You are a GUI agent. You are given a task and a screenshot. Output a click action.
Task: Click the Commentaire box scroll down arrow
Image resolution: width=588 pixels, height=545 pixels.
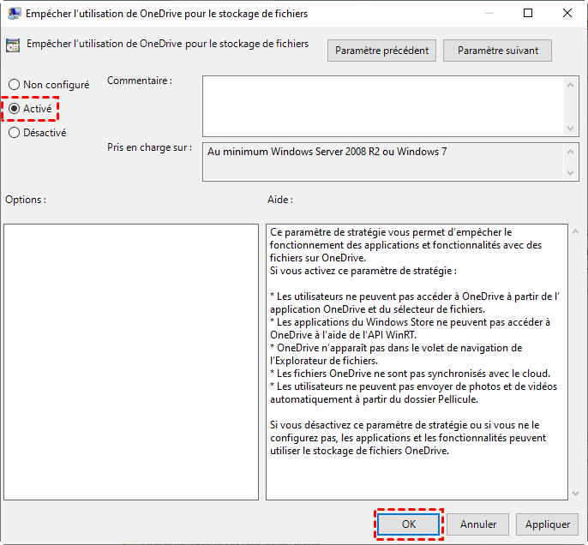point(570,129)
